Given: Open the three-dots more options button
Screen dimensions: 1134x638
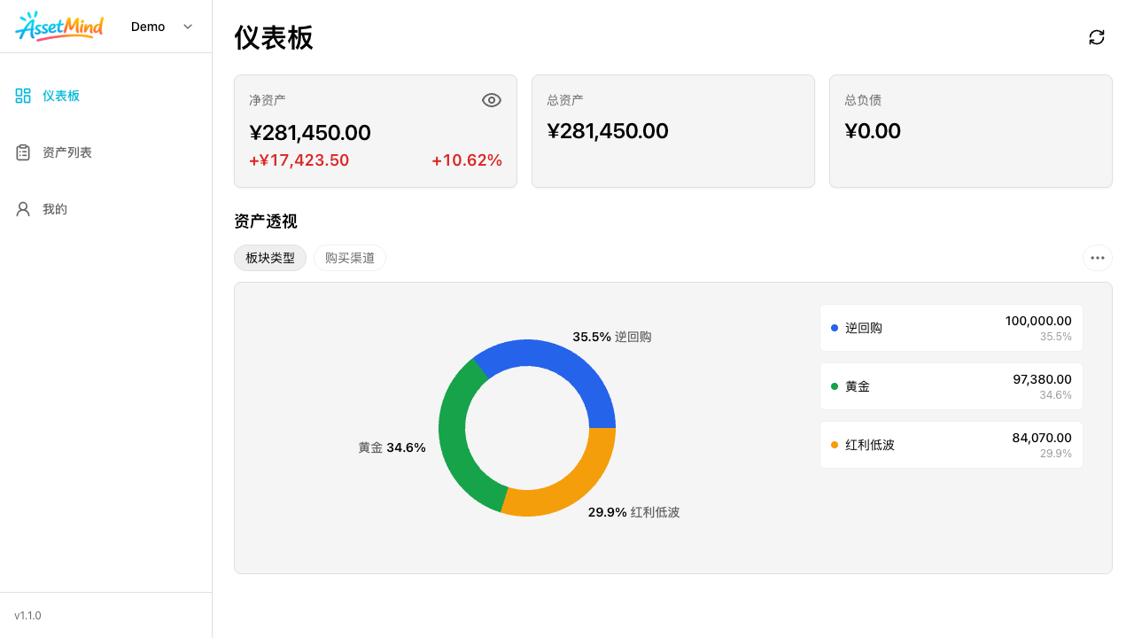Looking at the screenshot, I should point(1097,258).
